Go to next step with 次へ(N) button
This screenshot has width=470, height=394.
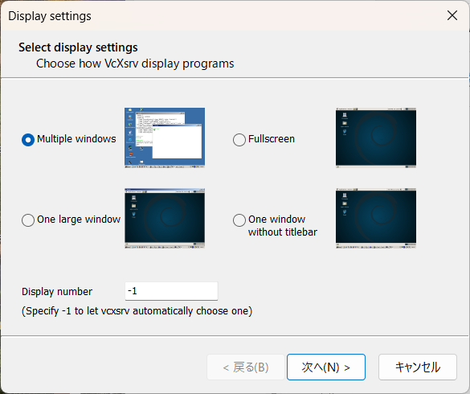(326, 367)
